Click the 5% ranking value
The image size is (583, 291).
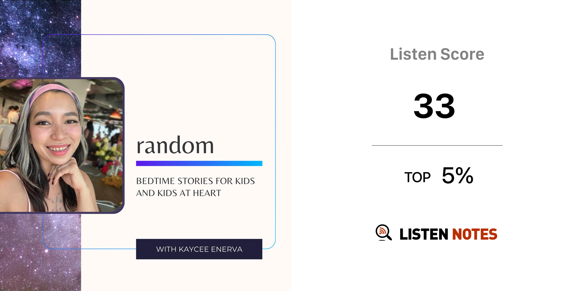pyautogui.click(x=457, y=176)
